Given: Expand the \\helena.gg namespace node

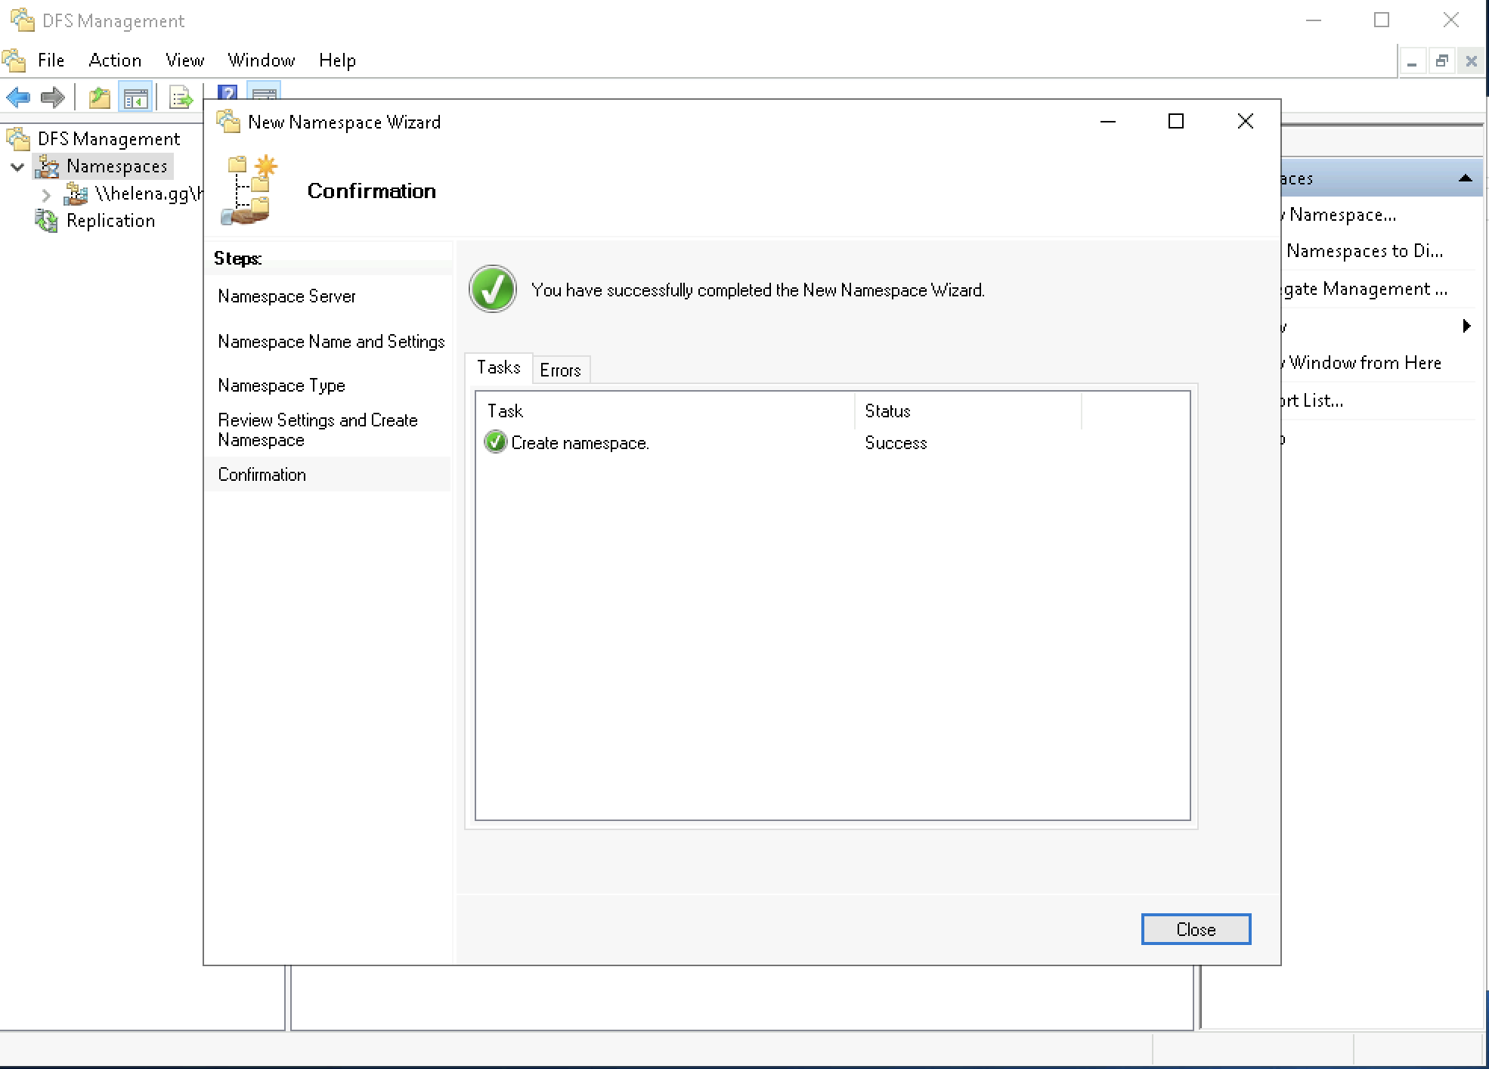Looking at the screenshot, I should pos(46,195).
